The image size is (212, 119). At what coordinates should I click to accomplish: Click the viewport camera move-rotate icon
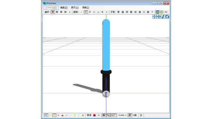154,17
